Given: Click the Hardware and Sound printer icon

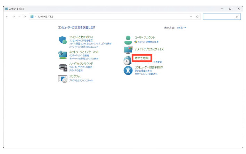Looking at the screenshot, I should pyautogui.click(x=63, y=66).
